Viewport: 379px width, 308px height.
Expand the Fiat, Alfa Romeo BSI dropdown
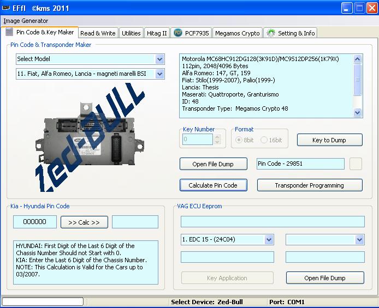(x=160, y=74)
